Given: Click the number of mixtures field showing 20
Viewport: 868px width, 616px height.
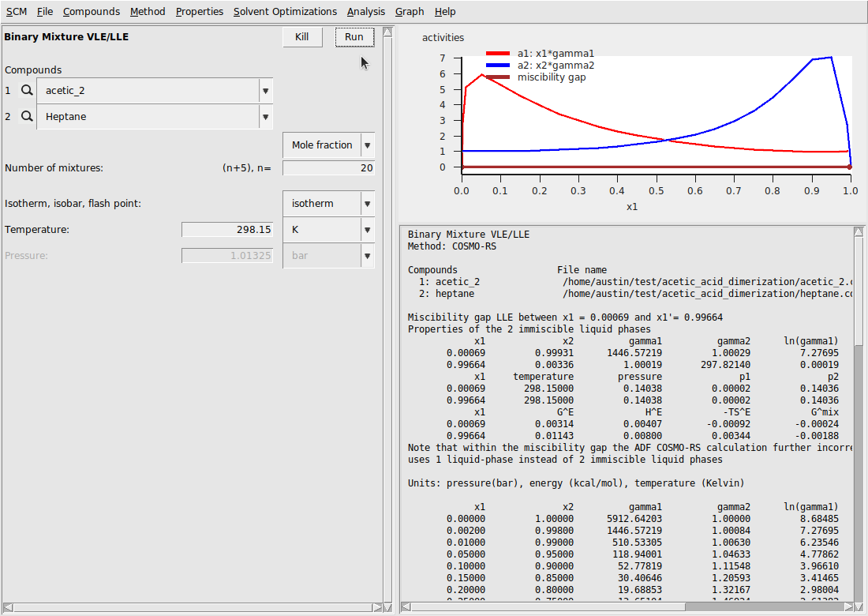Looking at the screenshot, I should click(328, 168).
